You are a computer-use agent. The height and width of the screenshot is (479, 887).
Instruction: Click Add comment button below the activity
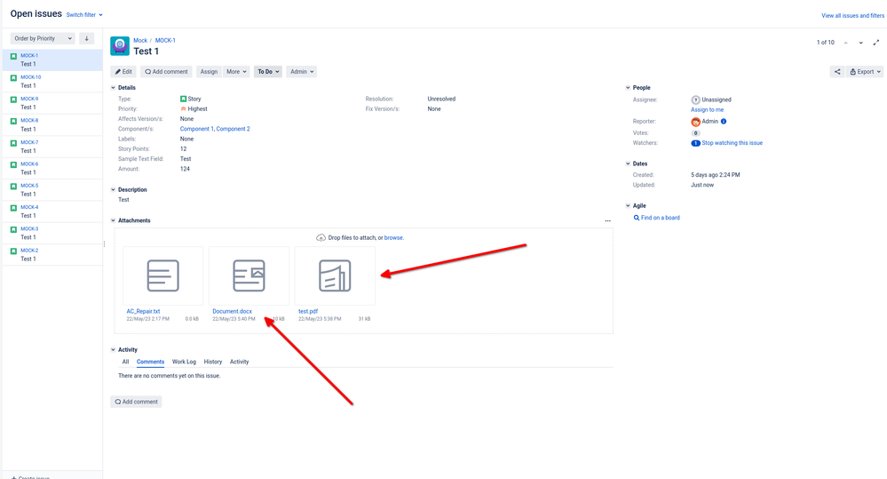tap(137, 402)
